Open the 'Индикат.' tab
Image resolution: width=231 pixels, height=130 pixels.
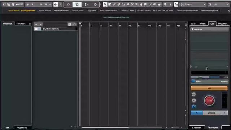coord(223,23)
